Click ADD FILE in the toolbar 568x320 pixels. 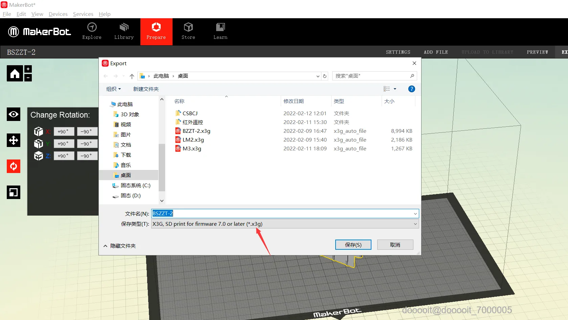[436, 52]
